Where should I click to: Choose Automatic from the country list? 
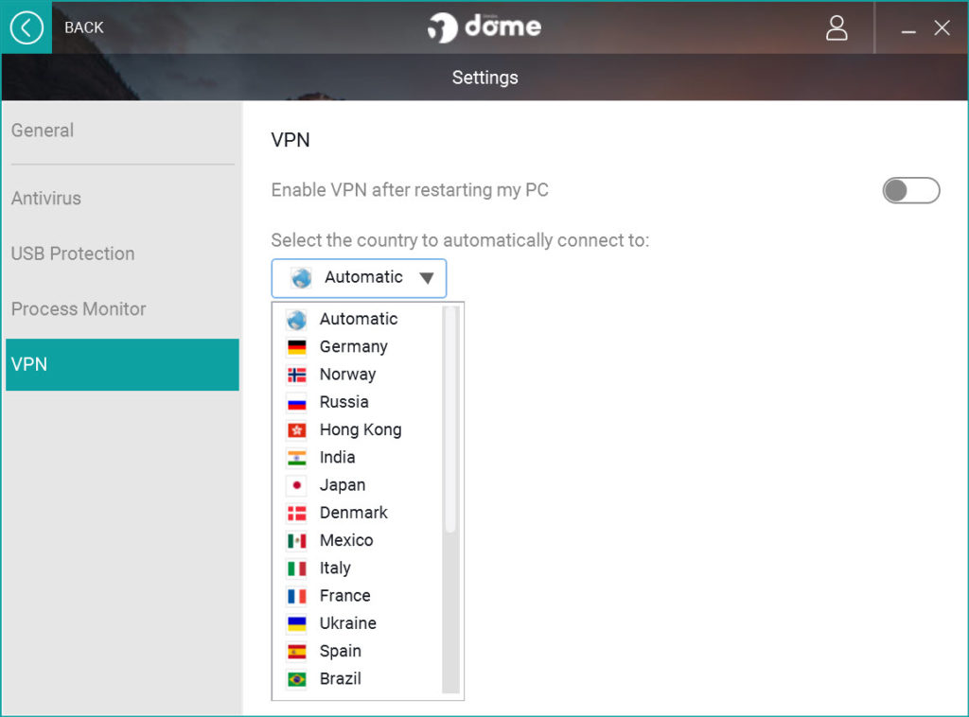click(359, 320)
